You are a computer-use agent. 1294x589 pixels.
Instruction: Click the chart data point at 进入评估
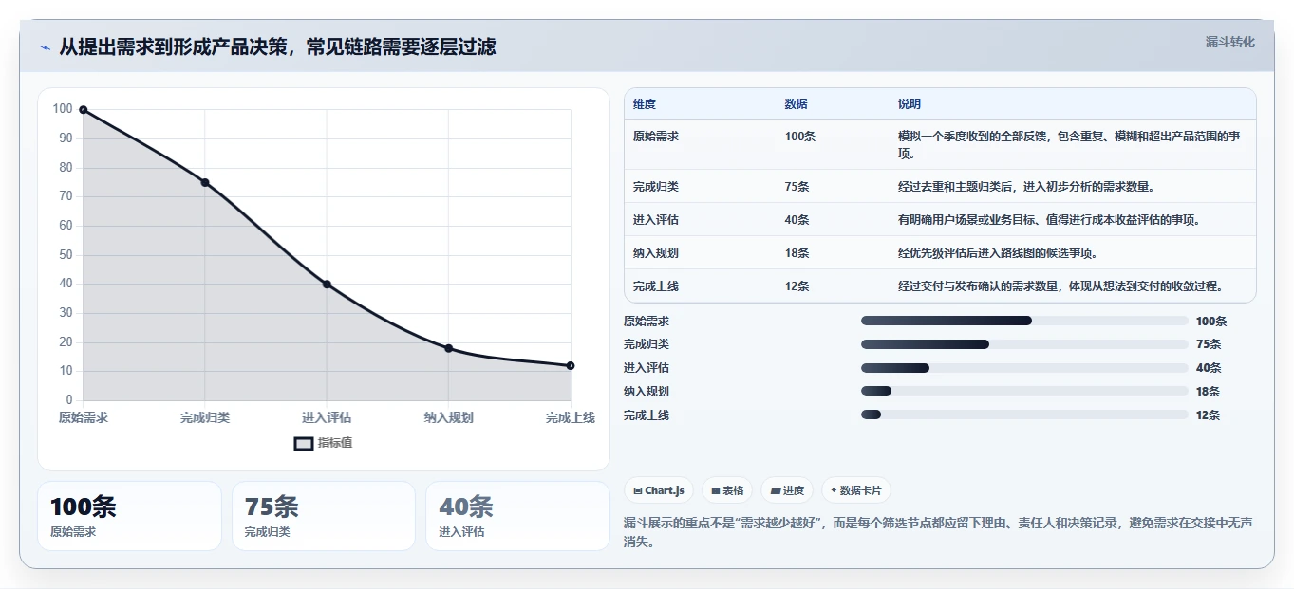pos(327,285)
